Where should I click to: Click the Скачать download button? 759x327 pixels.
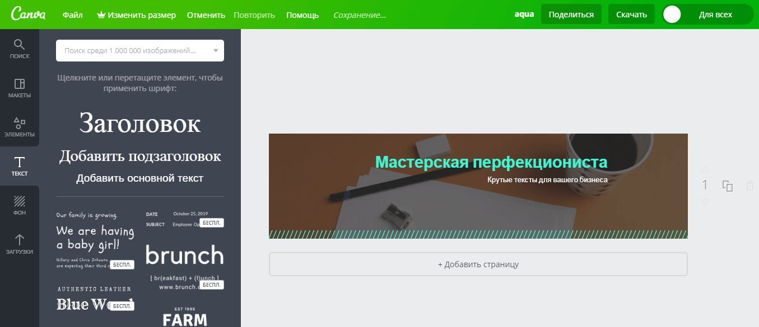[631, 15]
